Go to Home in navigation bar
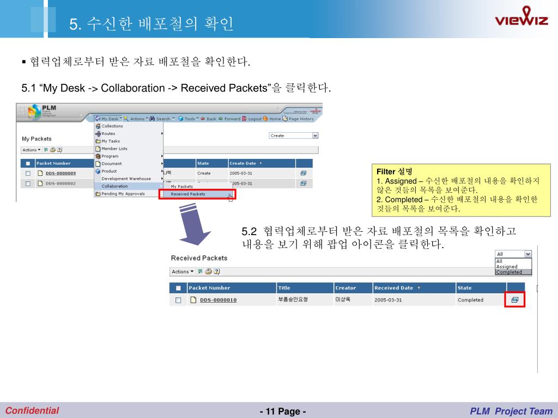Viewport: 558px width, 418px height. pos(272,119)
